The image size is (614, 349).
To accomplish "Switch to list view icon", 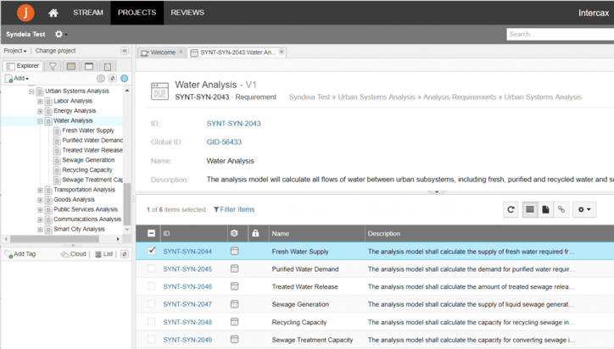I will point(530,210).
